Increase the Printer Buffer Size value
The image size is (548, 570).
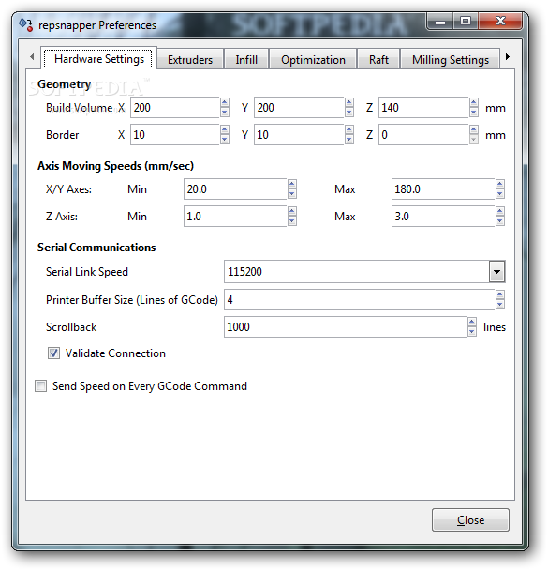500,294
